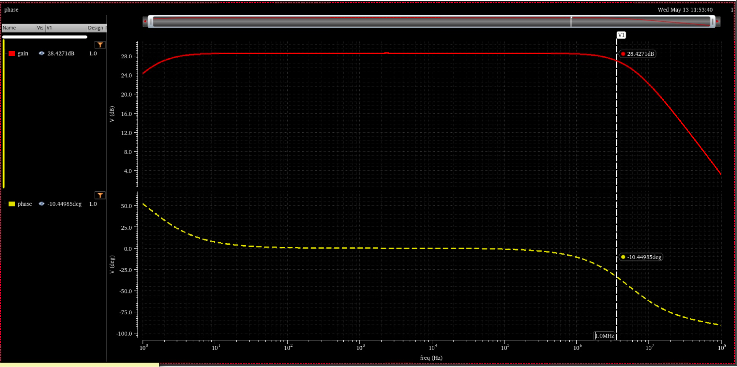Click the filter icon beside gain trace

click(x=100, y=45)
